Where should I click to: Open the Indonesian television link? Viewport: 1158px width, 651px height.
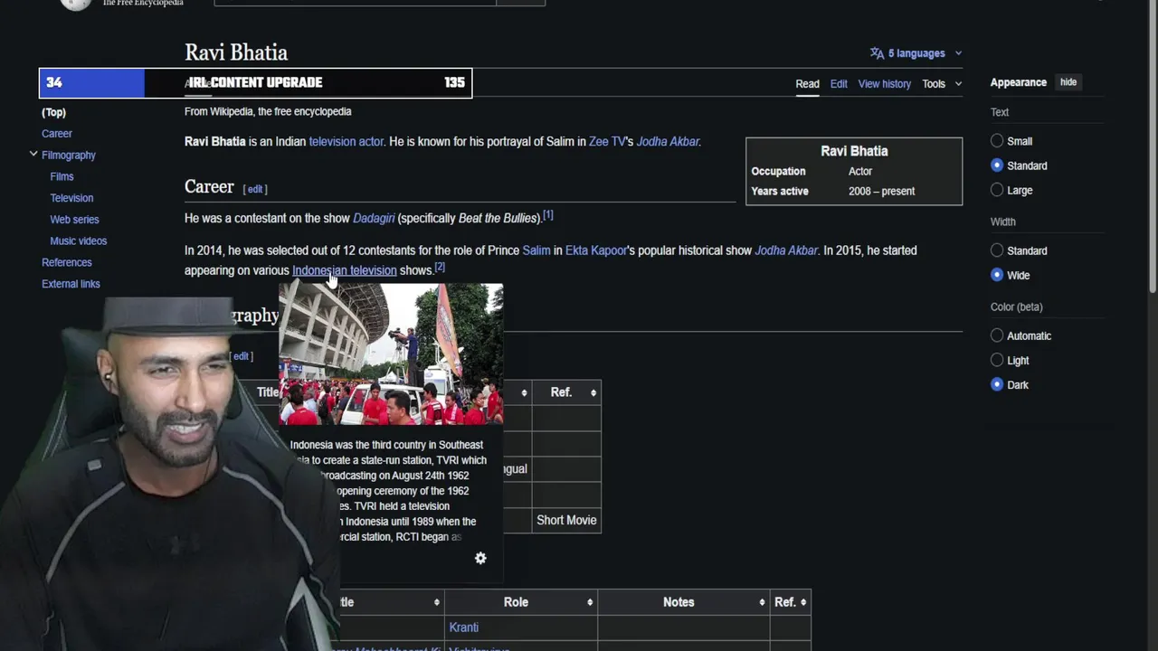[344, 270]
